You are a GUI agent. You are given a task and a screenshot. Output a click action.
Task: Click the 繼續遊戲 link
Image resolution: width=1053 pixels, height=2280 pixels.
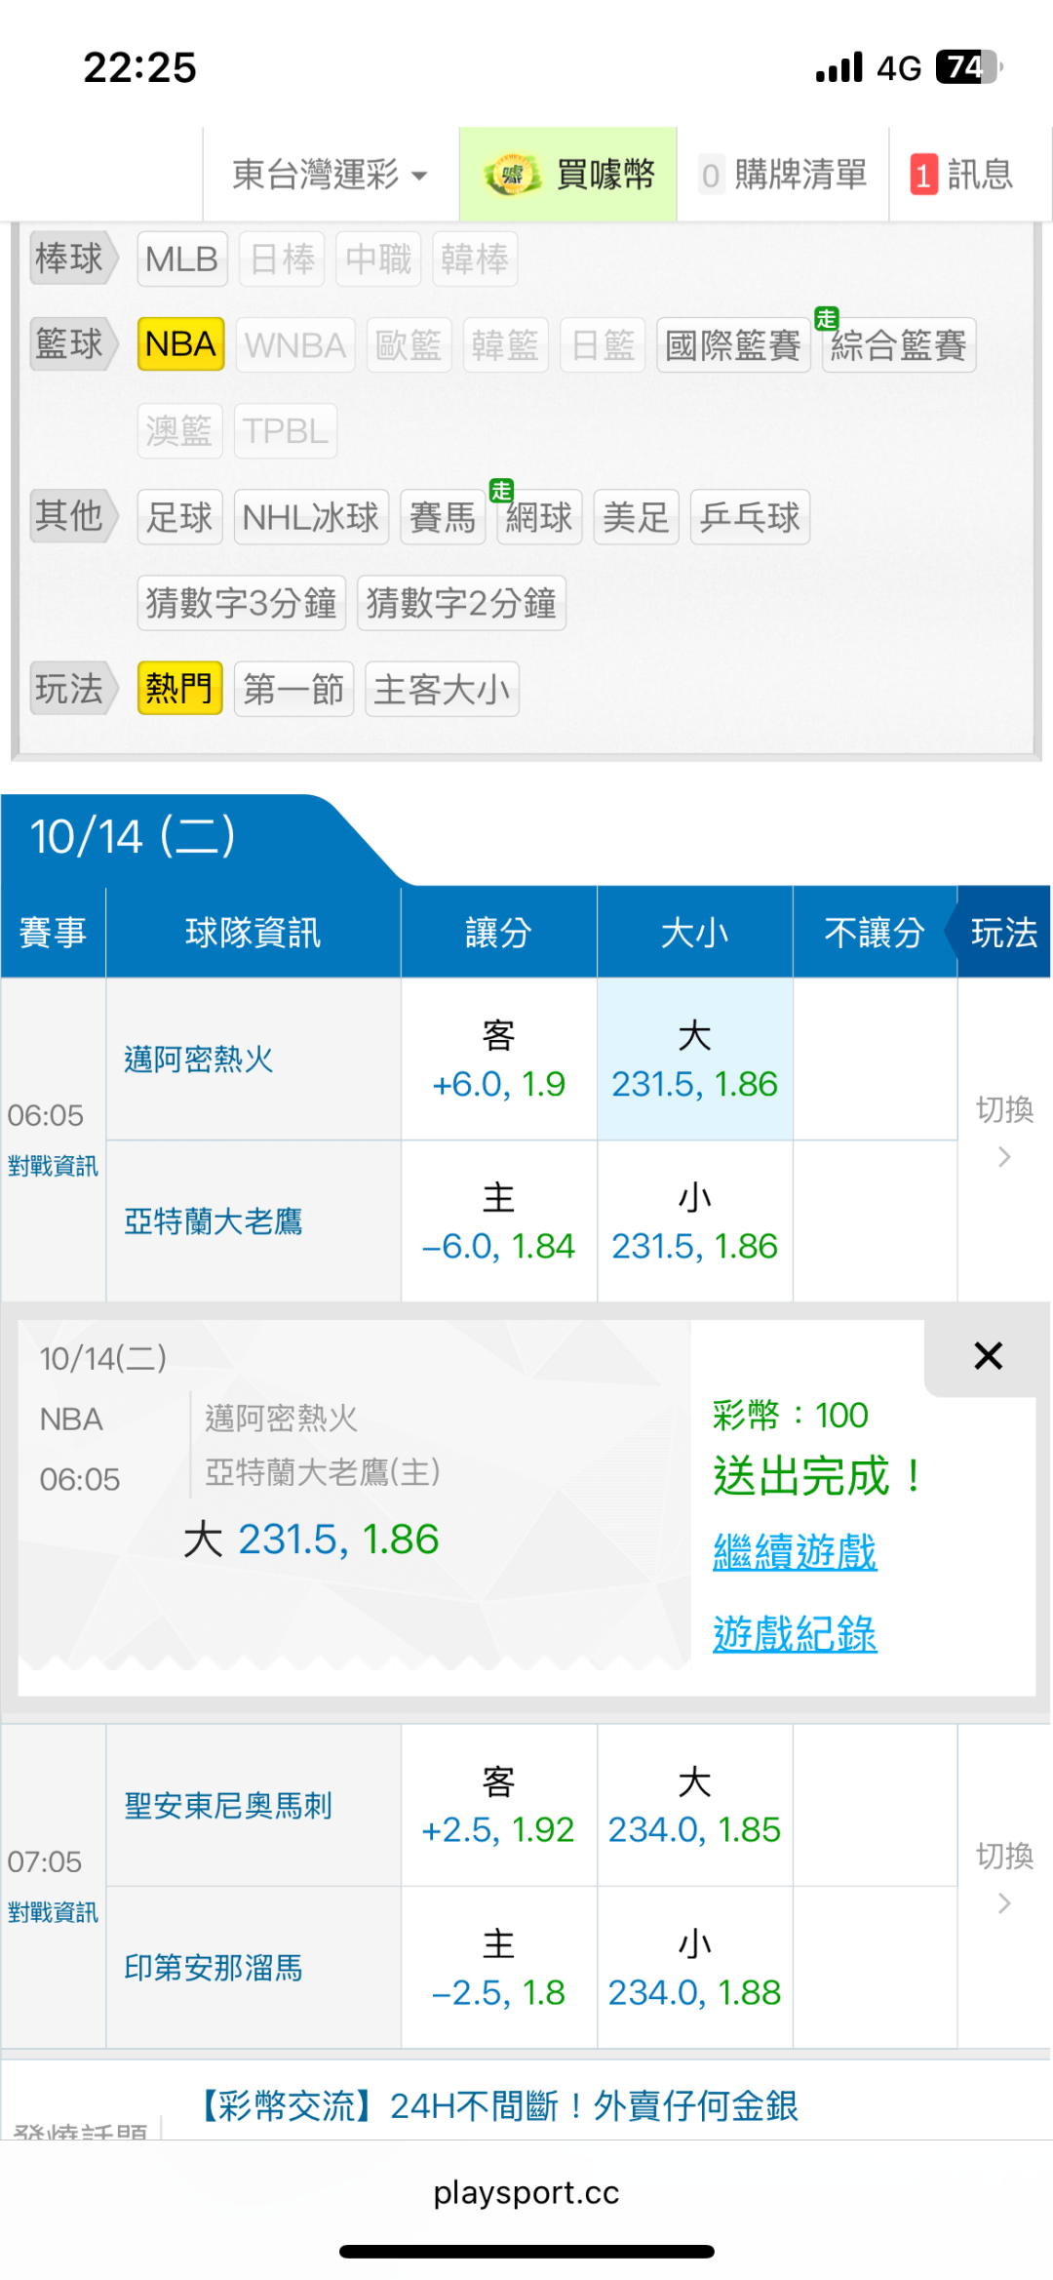coord(795,1552)
